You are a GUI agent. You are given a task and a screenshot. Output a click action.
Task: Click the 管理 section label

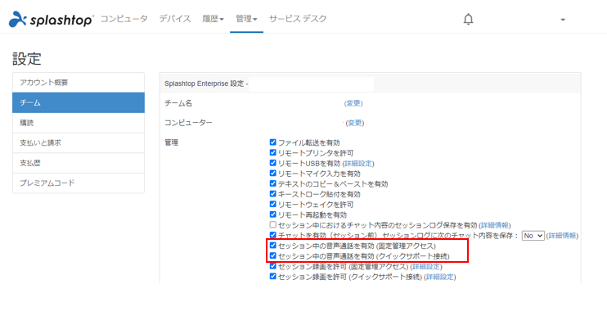coord(172,142)
